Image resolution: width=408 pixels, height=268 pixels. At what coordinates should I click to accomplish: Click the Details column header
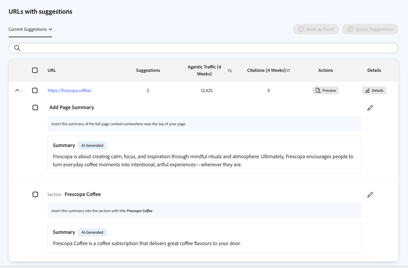(374, 70)
